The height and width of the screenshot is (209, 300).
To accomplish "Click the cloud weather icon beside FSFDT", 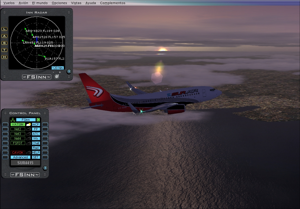I will [x=28, y=143].
